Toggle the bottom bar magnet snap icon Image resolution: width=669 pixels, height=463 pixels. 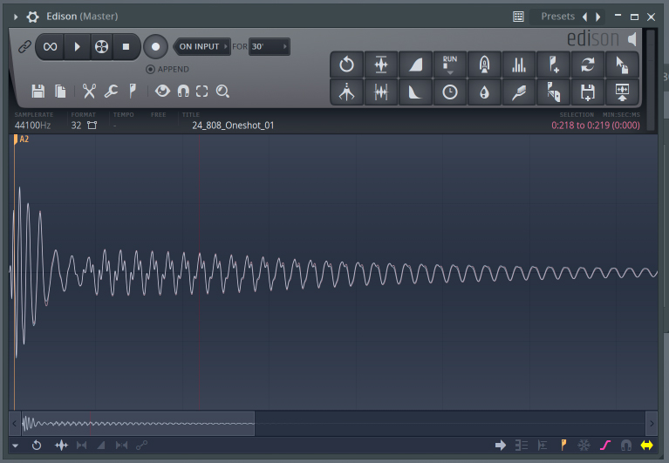626,446
